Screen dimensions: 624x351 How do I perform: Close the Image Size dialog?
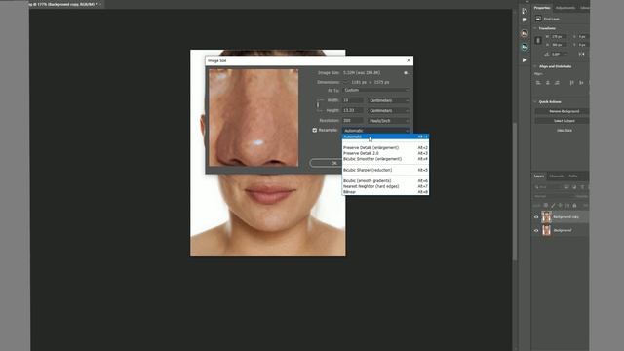coord(409,60)
